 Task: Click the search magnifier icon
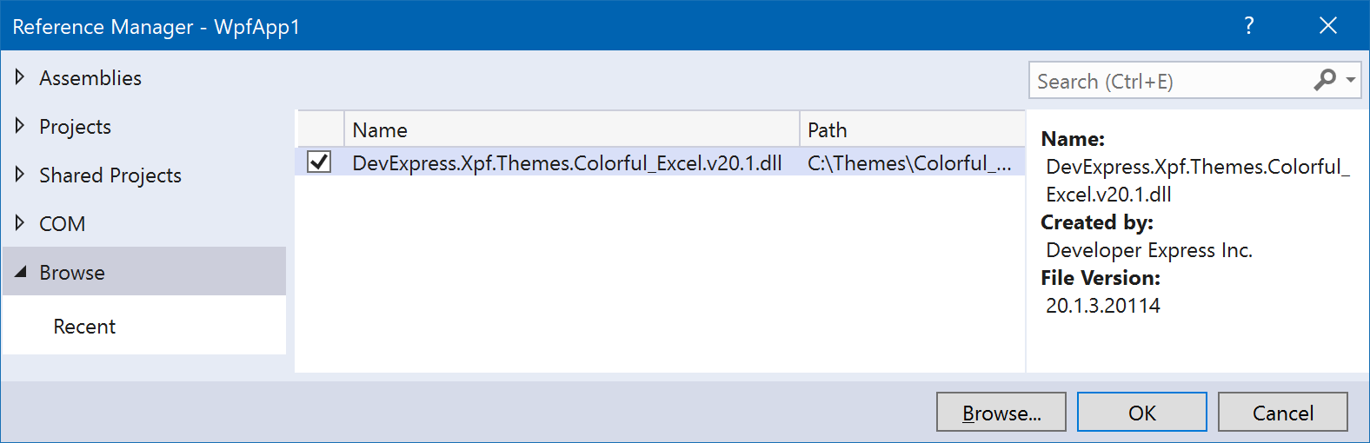pyautogui.click(x=1324, y=81)
